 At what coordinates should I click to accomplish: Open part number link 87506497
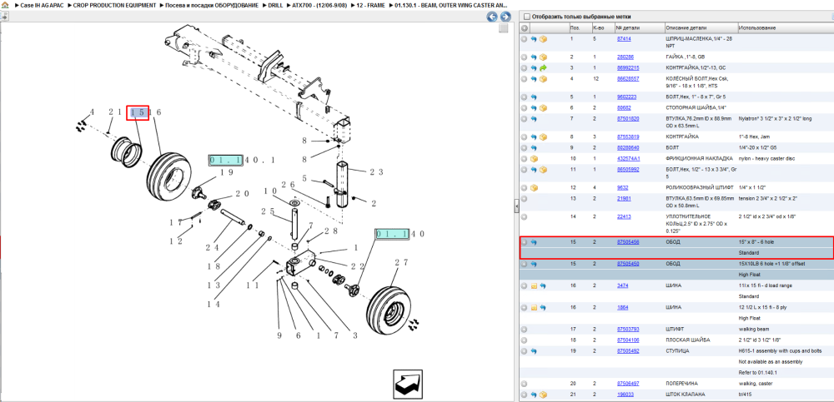628,384
